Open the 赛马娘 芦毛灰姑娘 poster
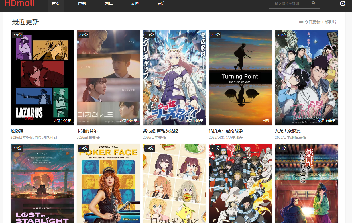352x223 pixels. point(174,78)
